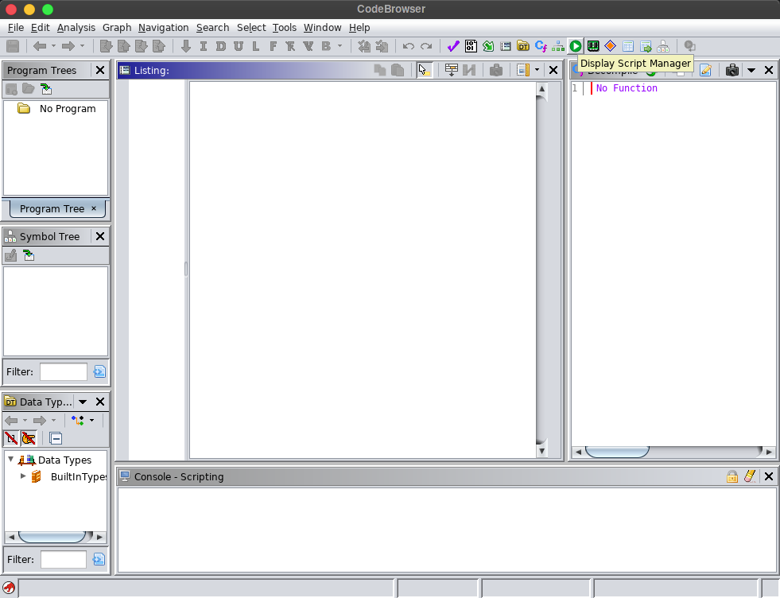Open the Search menu
Viewport: 780px width, 598px height.
pyautogui.click(x=213, y=27)
